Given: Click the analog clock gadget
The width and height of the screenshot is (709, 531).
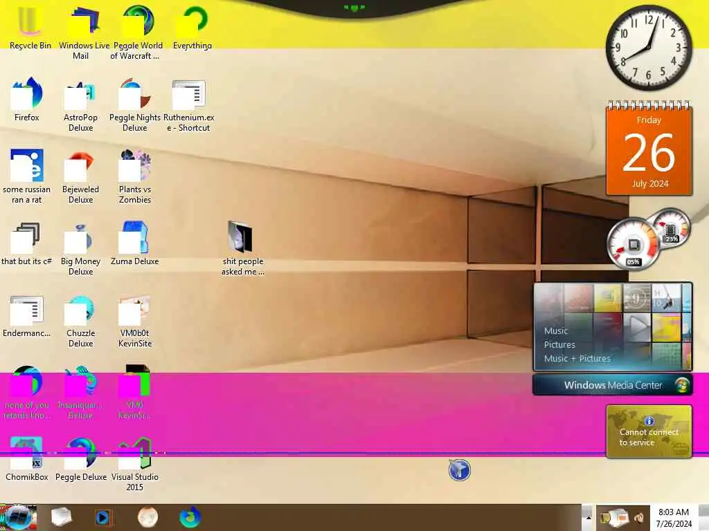Looking at the screenshot, I should 648,47.
